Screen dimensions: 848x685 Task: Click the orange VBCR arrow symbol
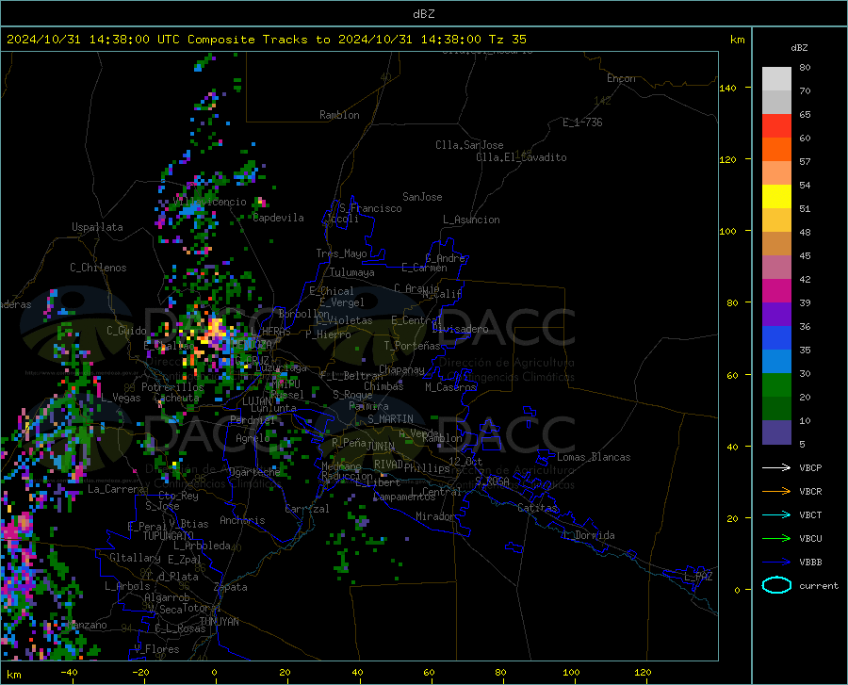(x=776, y=492)
